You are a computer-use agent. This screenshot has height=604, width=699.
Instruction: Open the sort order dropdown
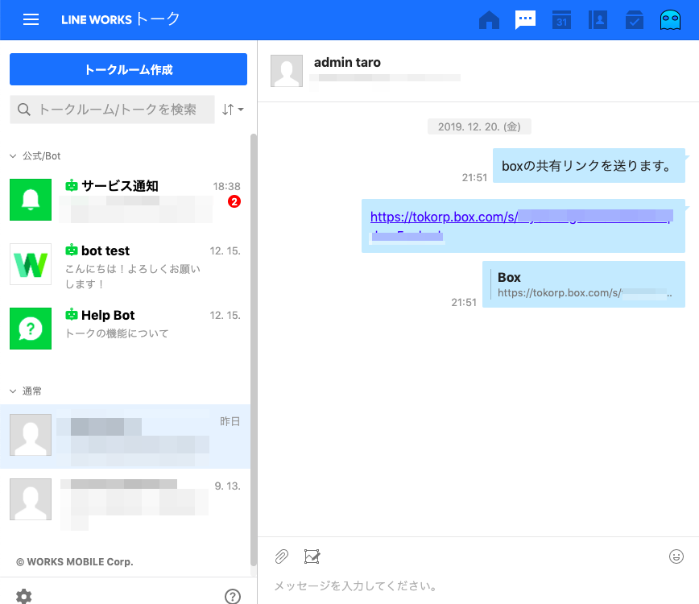tap(233, 110)
